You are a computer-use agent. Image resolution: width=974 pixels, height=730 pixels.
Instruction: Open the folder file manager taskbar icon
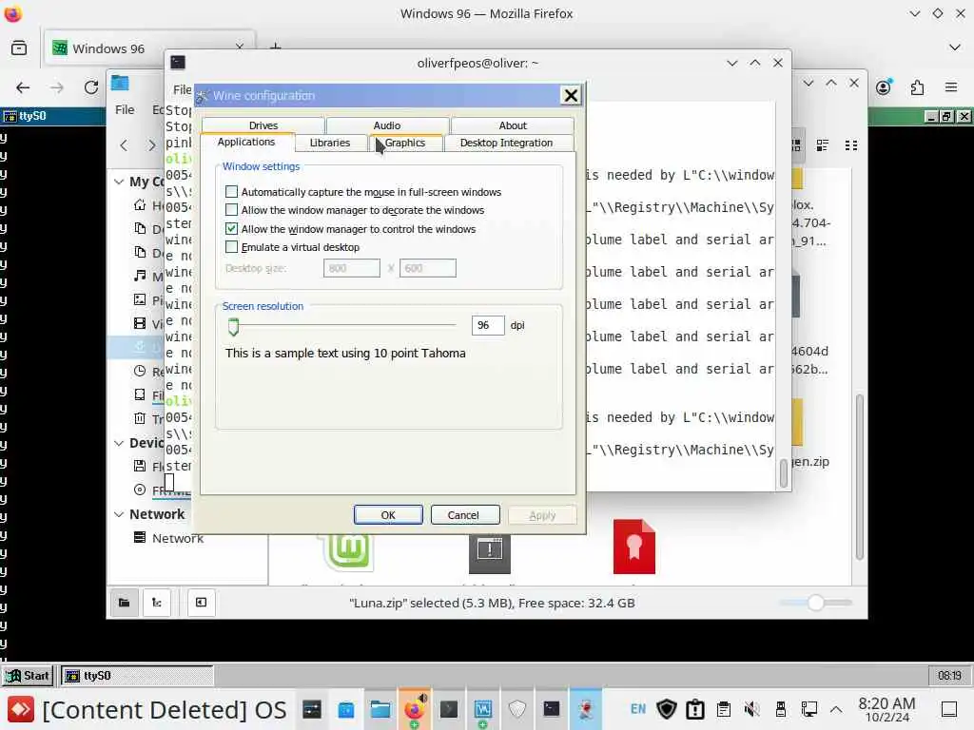click(x=380, y=709)
